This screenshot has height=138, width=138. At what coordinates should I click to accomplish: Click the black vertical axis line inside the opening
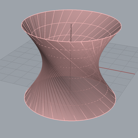point(71,33)
